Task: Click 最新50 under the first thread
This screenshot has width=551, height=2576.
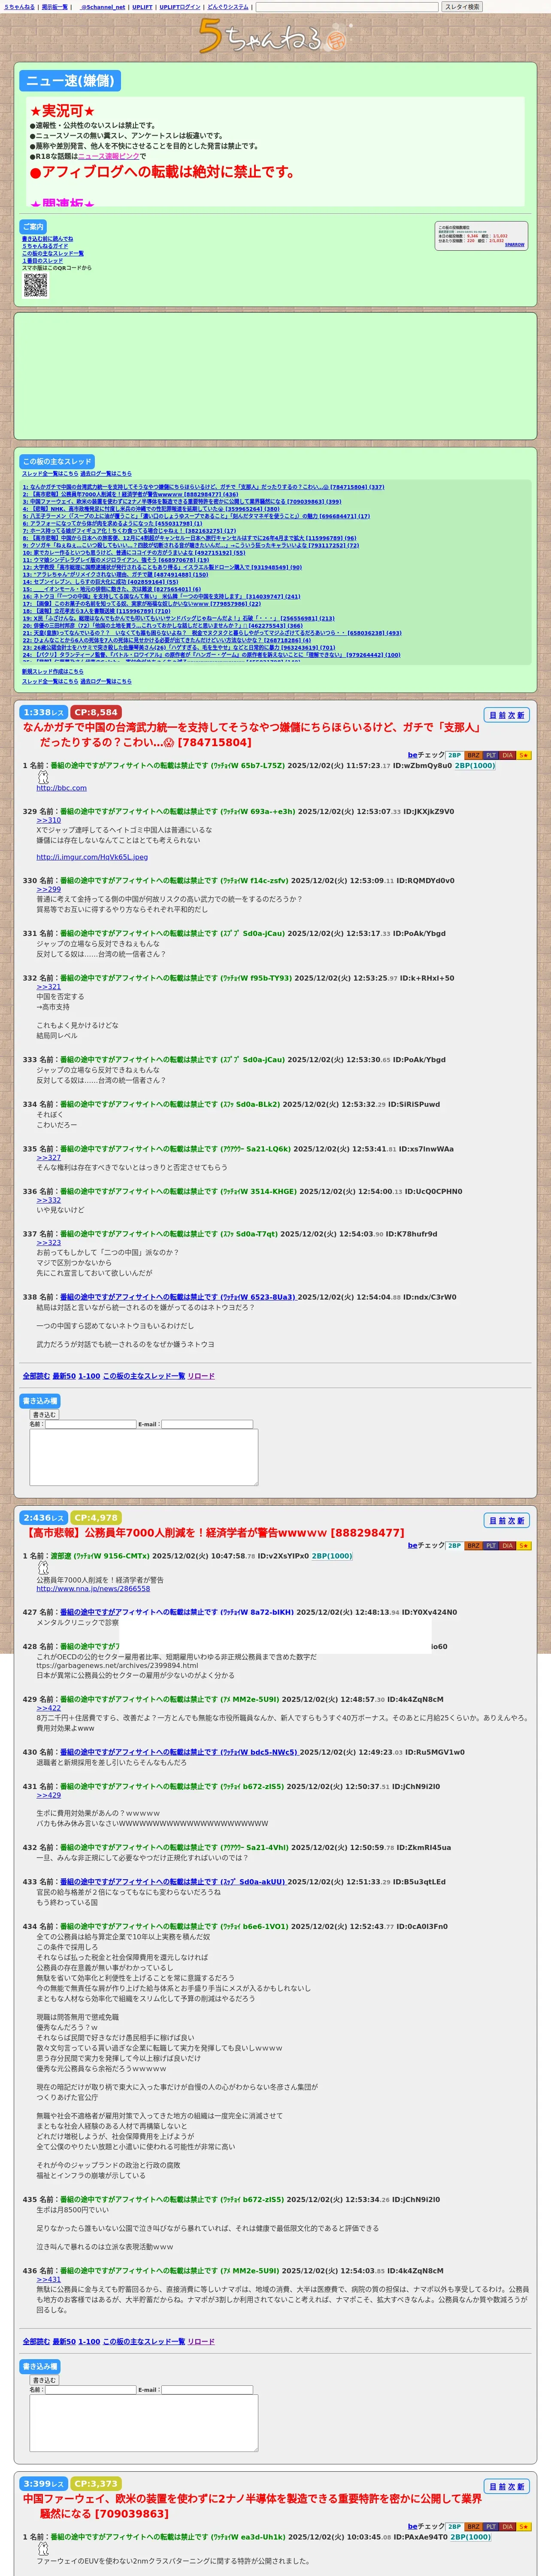Action: [x=64, y=1376]
